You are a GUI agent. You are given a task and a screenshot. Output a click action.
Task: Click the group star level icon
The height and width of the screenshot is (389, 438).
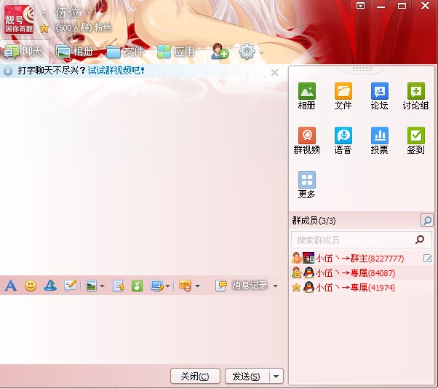44,28
